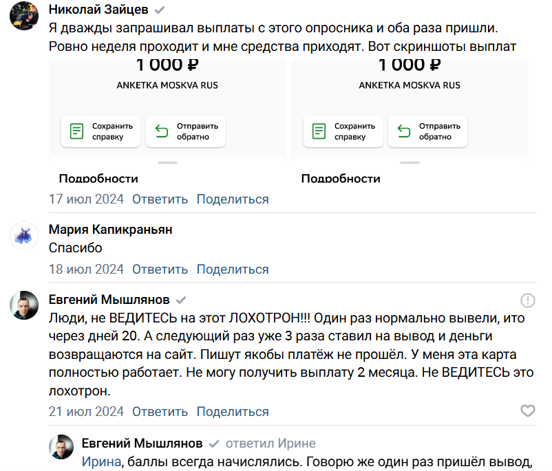Open Мария Капикраньян's profile name link
Screen dimensions: 552x471
click(111, 230)
